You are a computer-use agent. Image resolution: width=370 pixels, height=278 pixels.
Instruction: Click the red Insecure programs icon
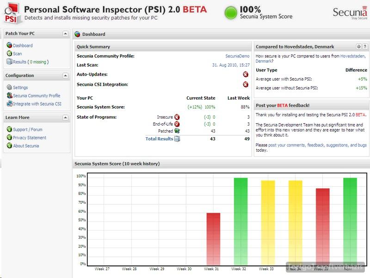click(177, 117)
